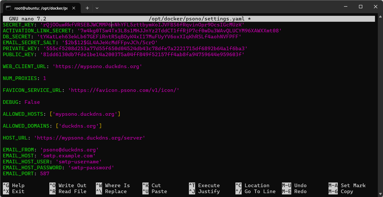Image resolution: width=383 pixels, height=197 pixels.
Task: Place cursor in the SECRET_KEY value
Action: (142, 25)
